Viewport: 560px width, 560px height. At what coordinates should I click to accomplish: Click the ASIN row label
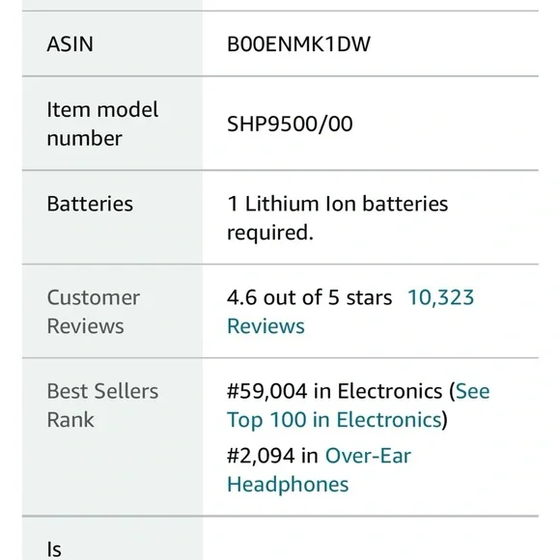pos(70,44)
